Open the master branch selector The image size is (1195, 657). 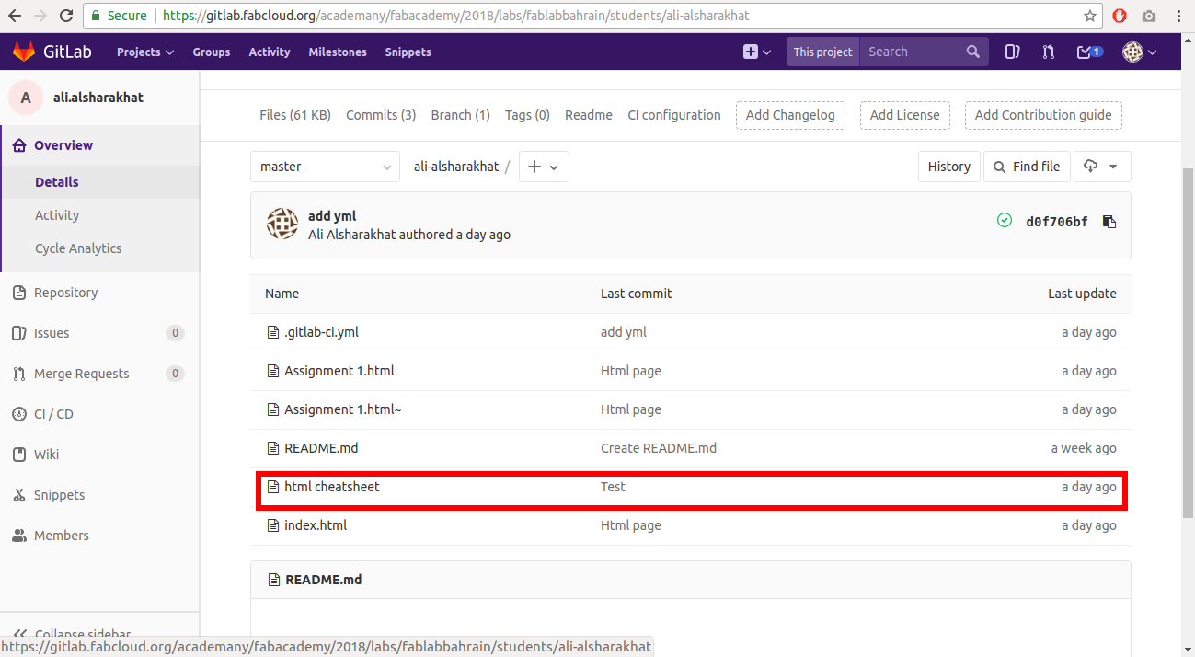point(325,167)
